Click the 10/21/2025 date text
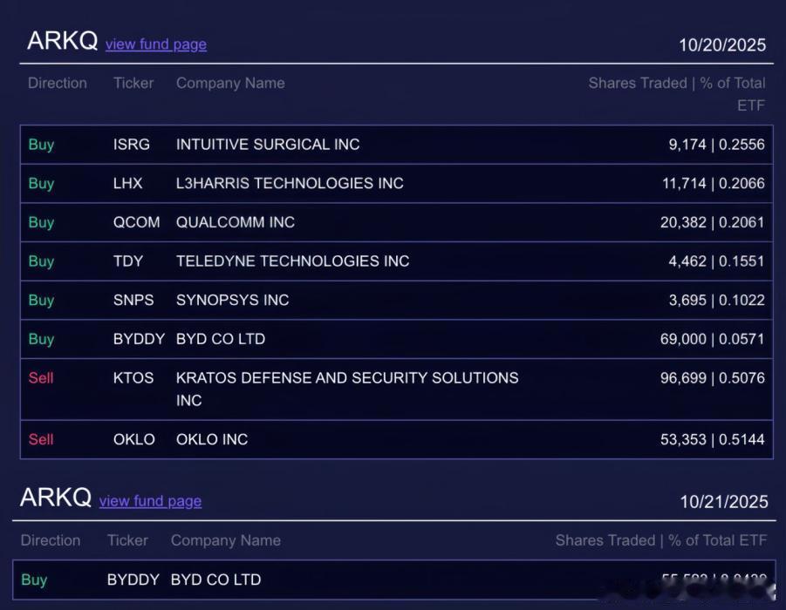Viewport: 786px width, 610px height. point(724,502)
